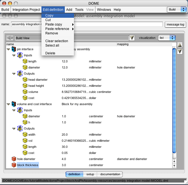Open the Build View dropdown arrow
The width and height of the screenshot is (188, 185).
tap(132, 38)
